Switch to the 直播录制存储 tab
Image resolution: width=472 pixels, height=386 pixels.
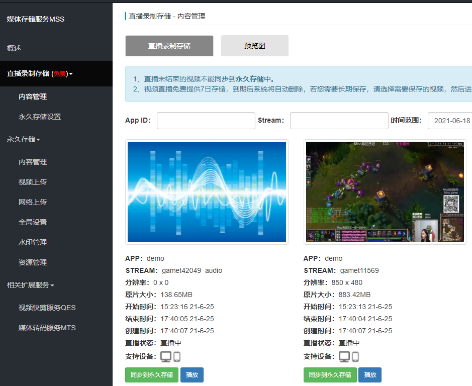pyautogui.click(x=169, y=46)
